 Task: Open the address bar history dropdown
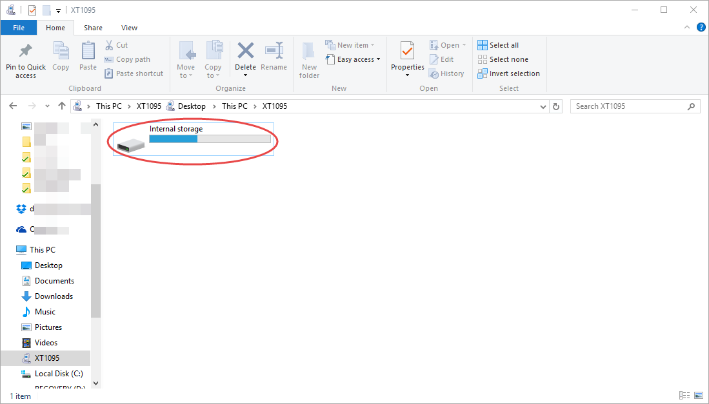click(543, 106)
